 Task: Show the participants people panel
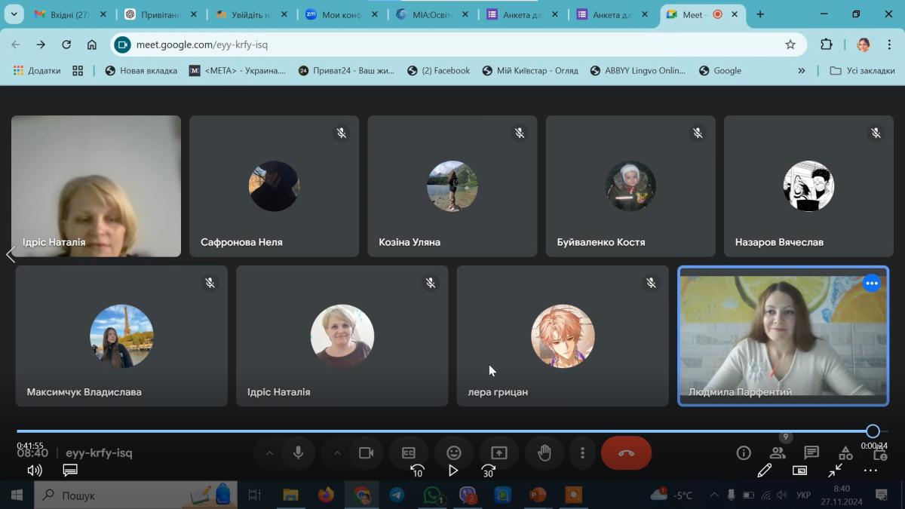point(778,453)
